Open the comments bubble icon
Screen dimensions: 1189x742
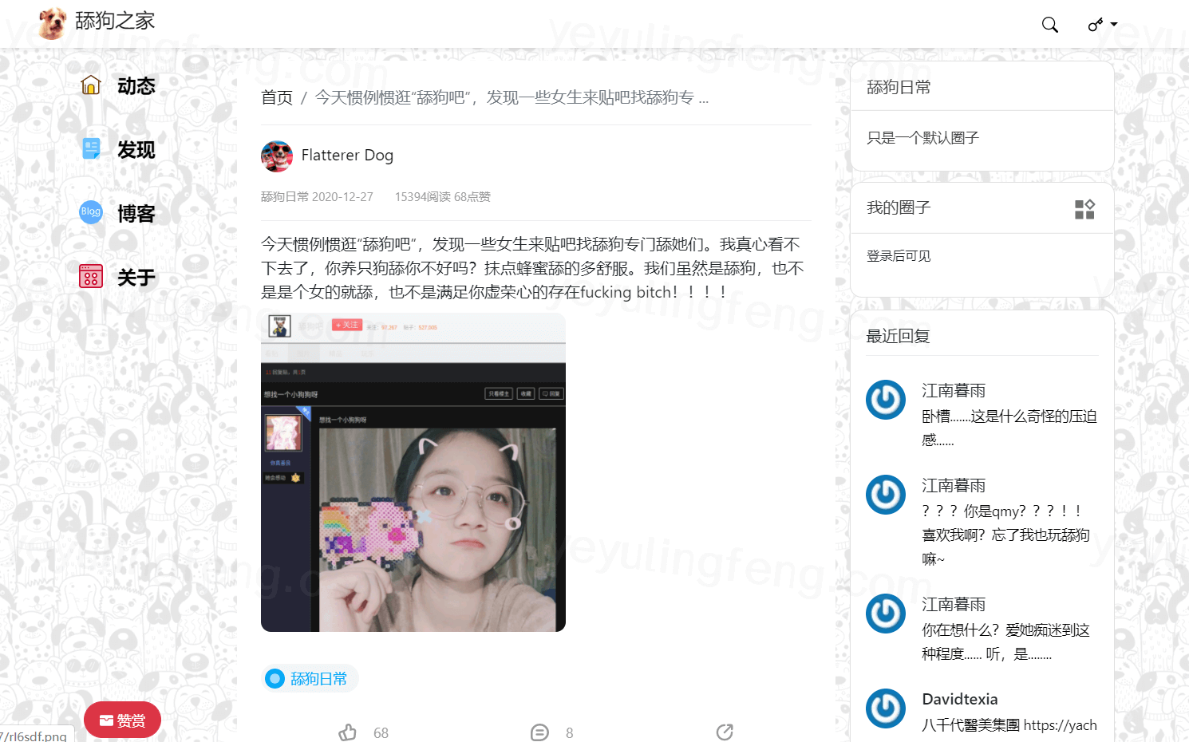coord(540,732)
